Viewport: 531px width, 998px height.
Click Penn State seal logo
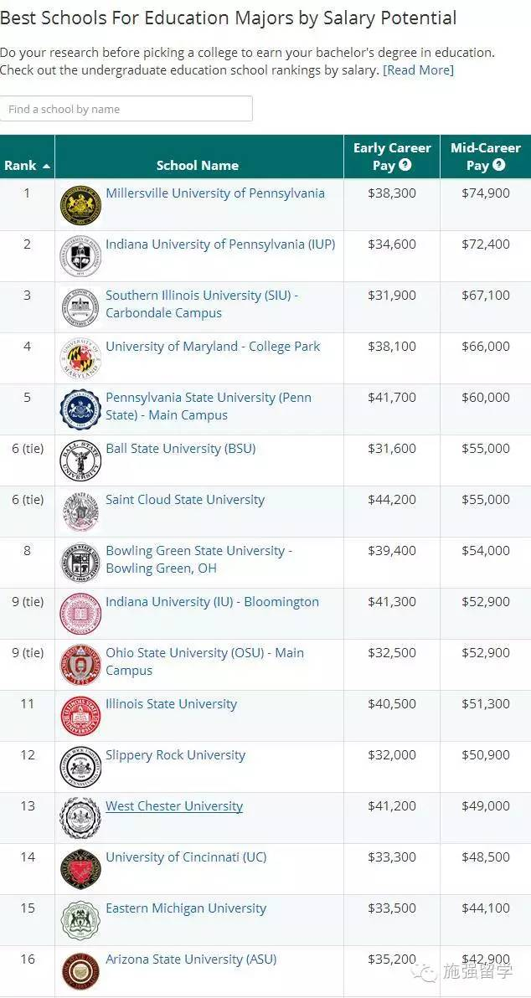(80, 409)
